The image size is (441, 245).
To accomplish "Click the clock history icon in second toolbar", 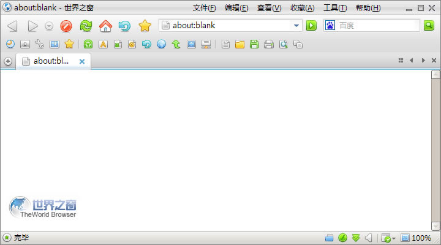I will [10, 44].
